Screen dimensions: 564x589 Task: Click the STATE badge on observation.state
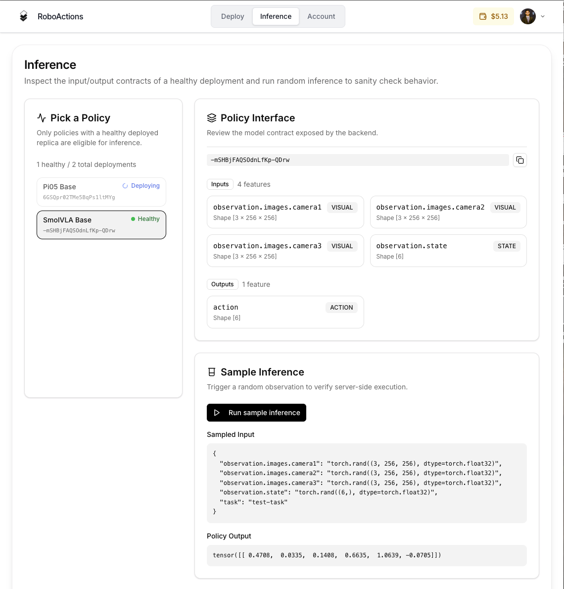click(x=507, y=246)
